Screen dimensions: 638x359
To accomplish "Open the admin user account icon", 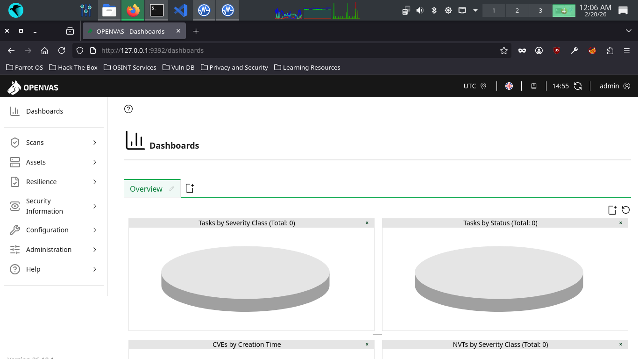I will (627, 86).
